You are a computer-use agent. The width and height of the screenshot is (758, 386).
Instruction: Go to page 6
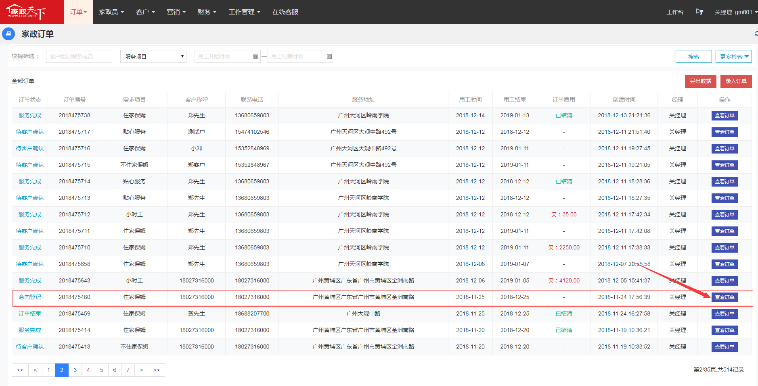(115, 370)
